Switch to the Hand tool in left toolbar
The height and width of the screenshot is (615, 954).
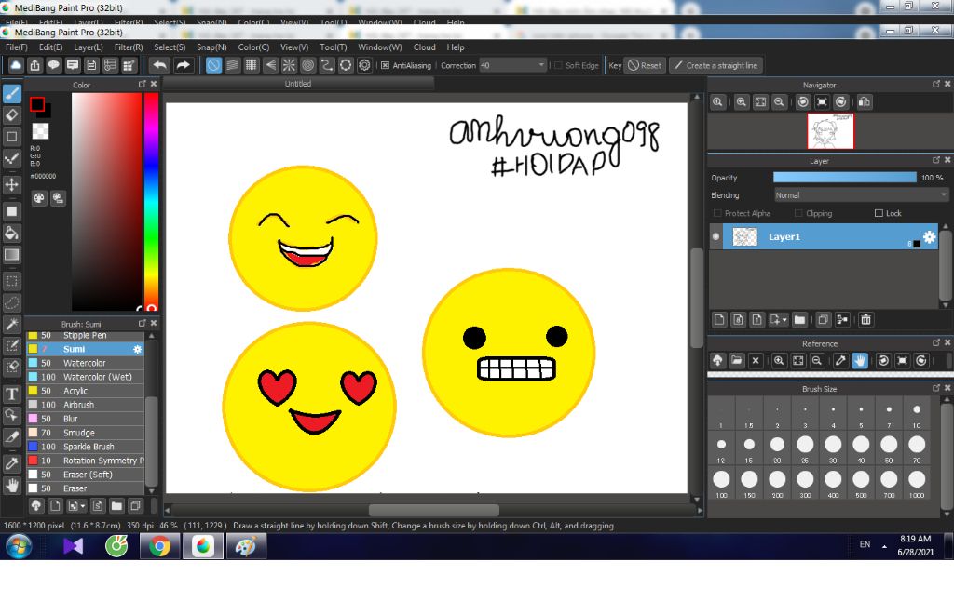click(x=11, y=486)
